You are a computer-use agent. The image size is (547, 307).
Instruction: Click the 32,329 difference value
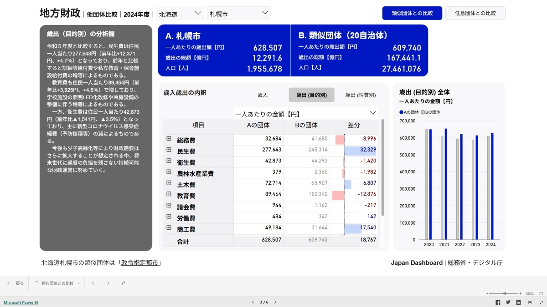(x=368, y=150)
